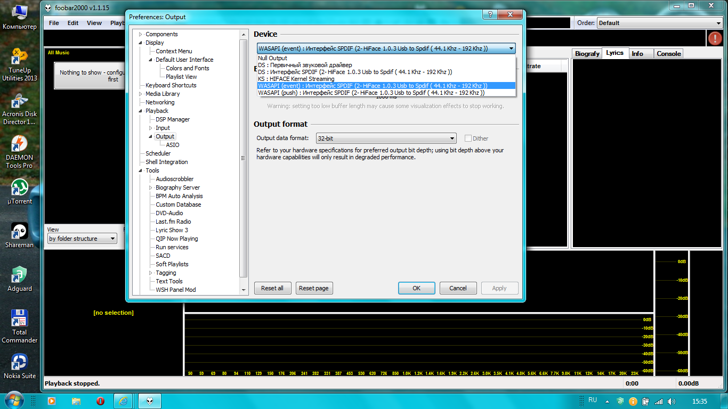This screenshot has width=728, height=409.
Task: Open the media player taskbar icon
Action: coord(52,401)
